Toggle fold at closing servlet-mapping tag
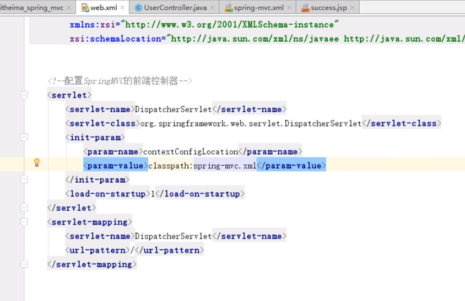465x301 pixels. [24, 264]
